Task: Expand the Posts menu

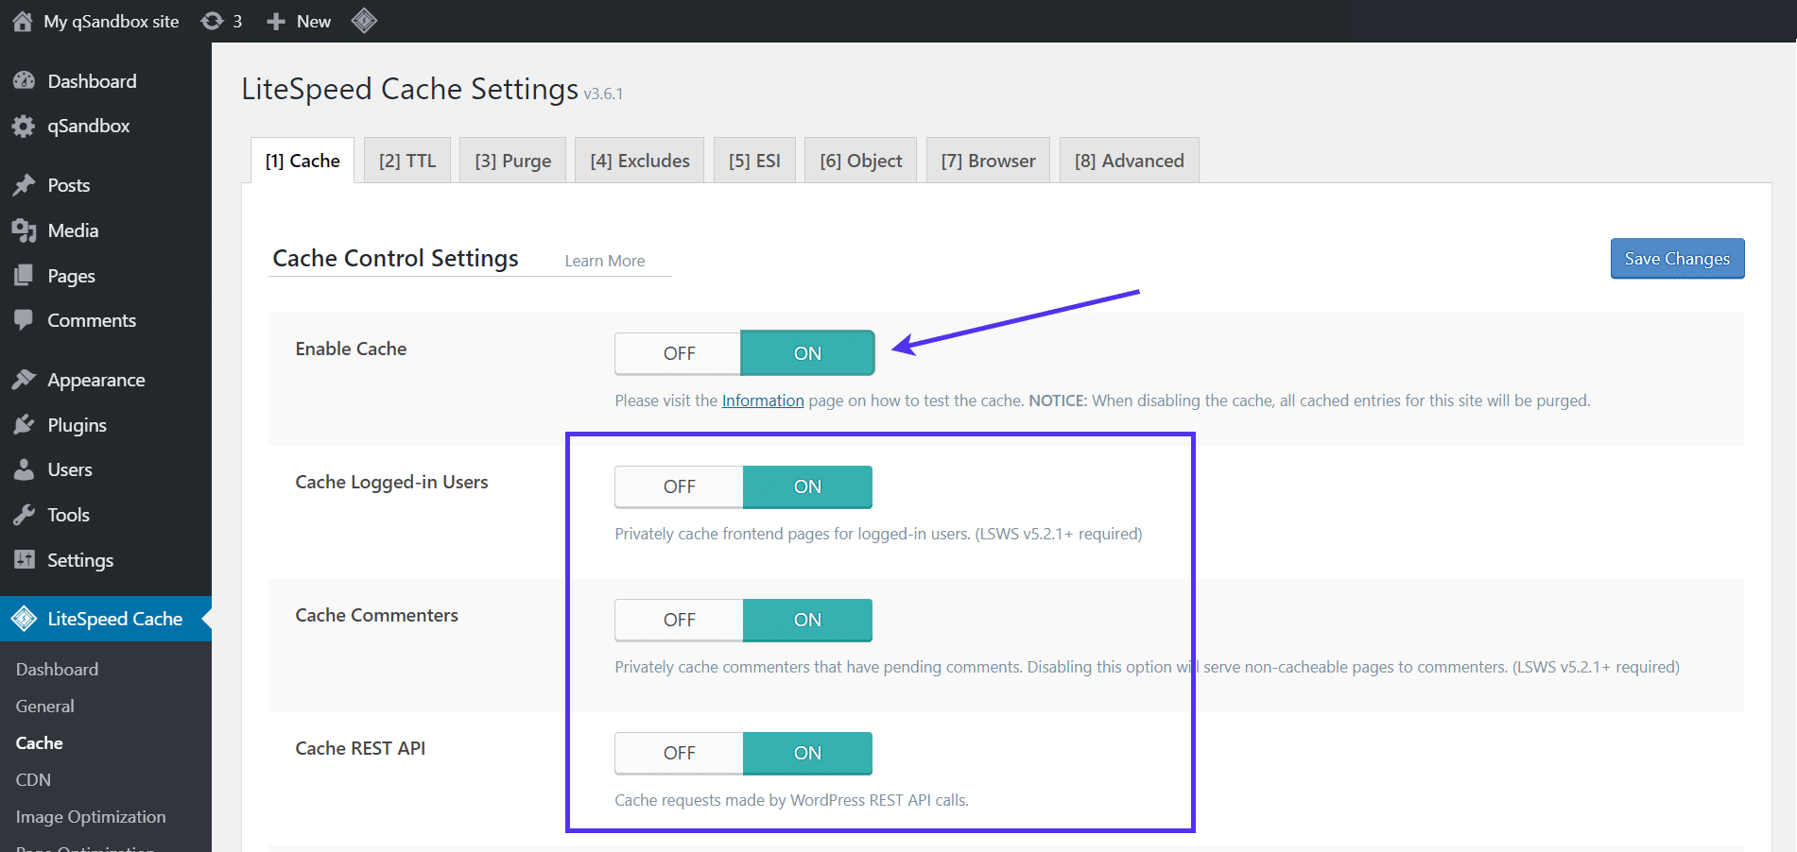Action: click(69, 184)
